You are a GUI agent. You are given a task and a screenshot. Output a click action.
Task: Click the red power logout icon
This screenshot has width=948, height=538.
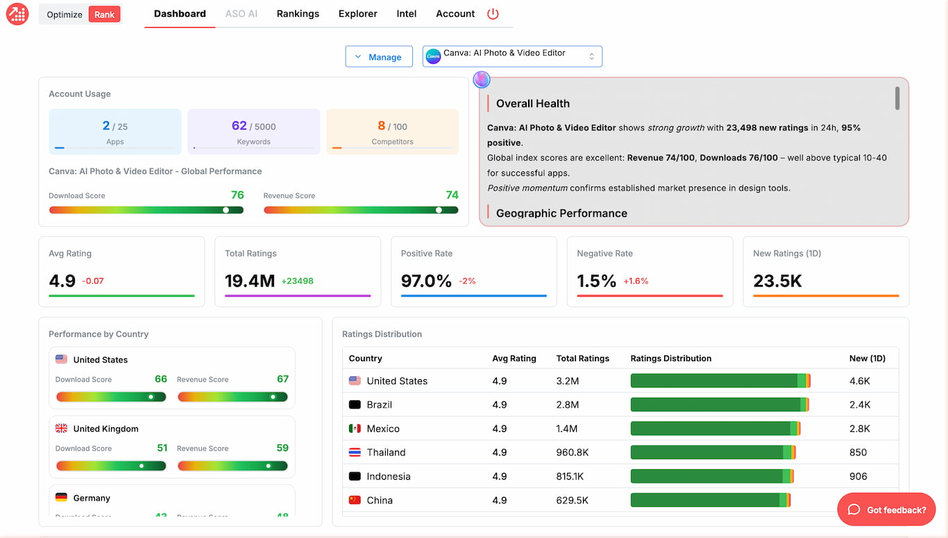493,14
